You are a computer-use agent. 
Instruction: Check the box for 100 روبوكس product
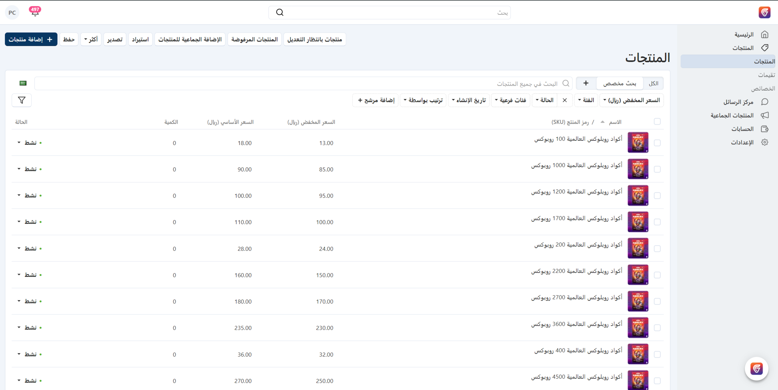tap(657, 143)
